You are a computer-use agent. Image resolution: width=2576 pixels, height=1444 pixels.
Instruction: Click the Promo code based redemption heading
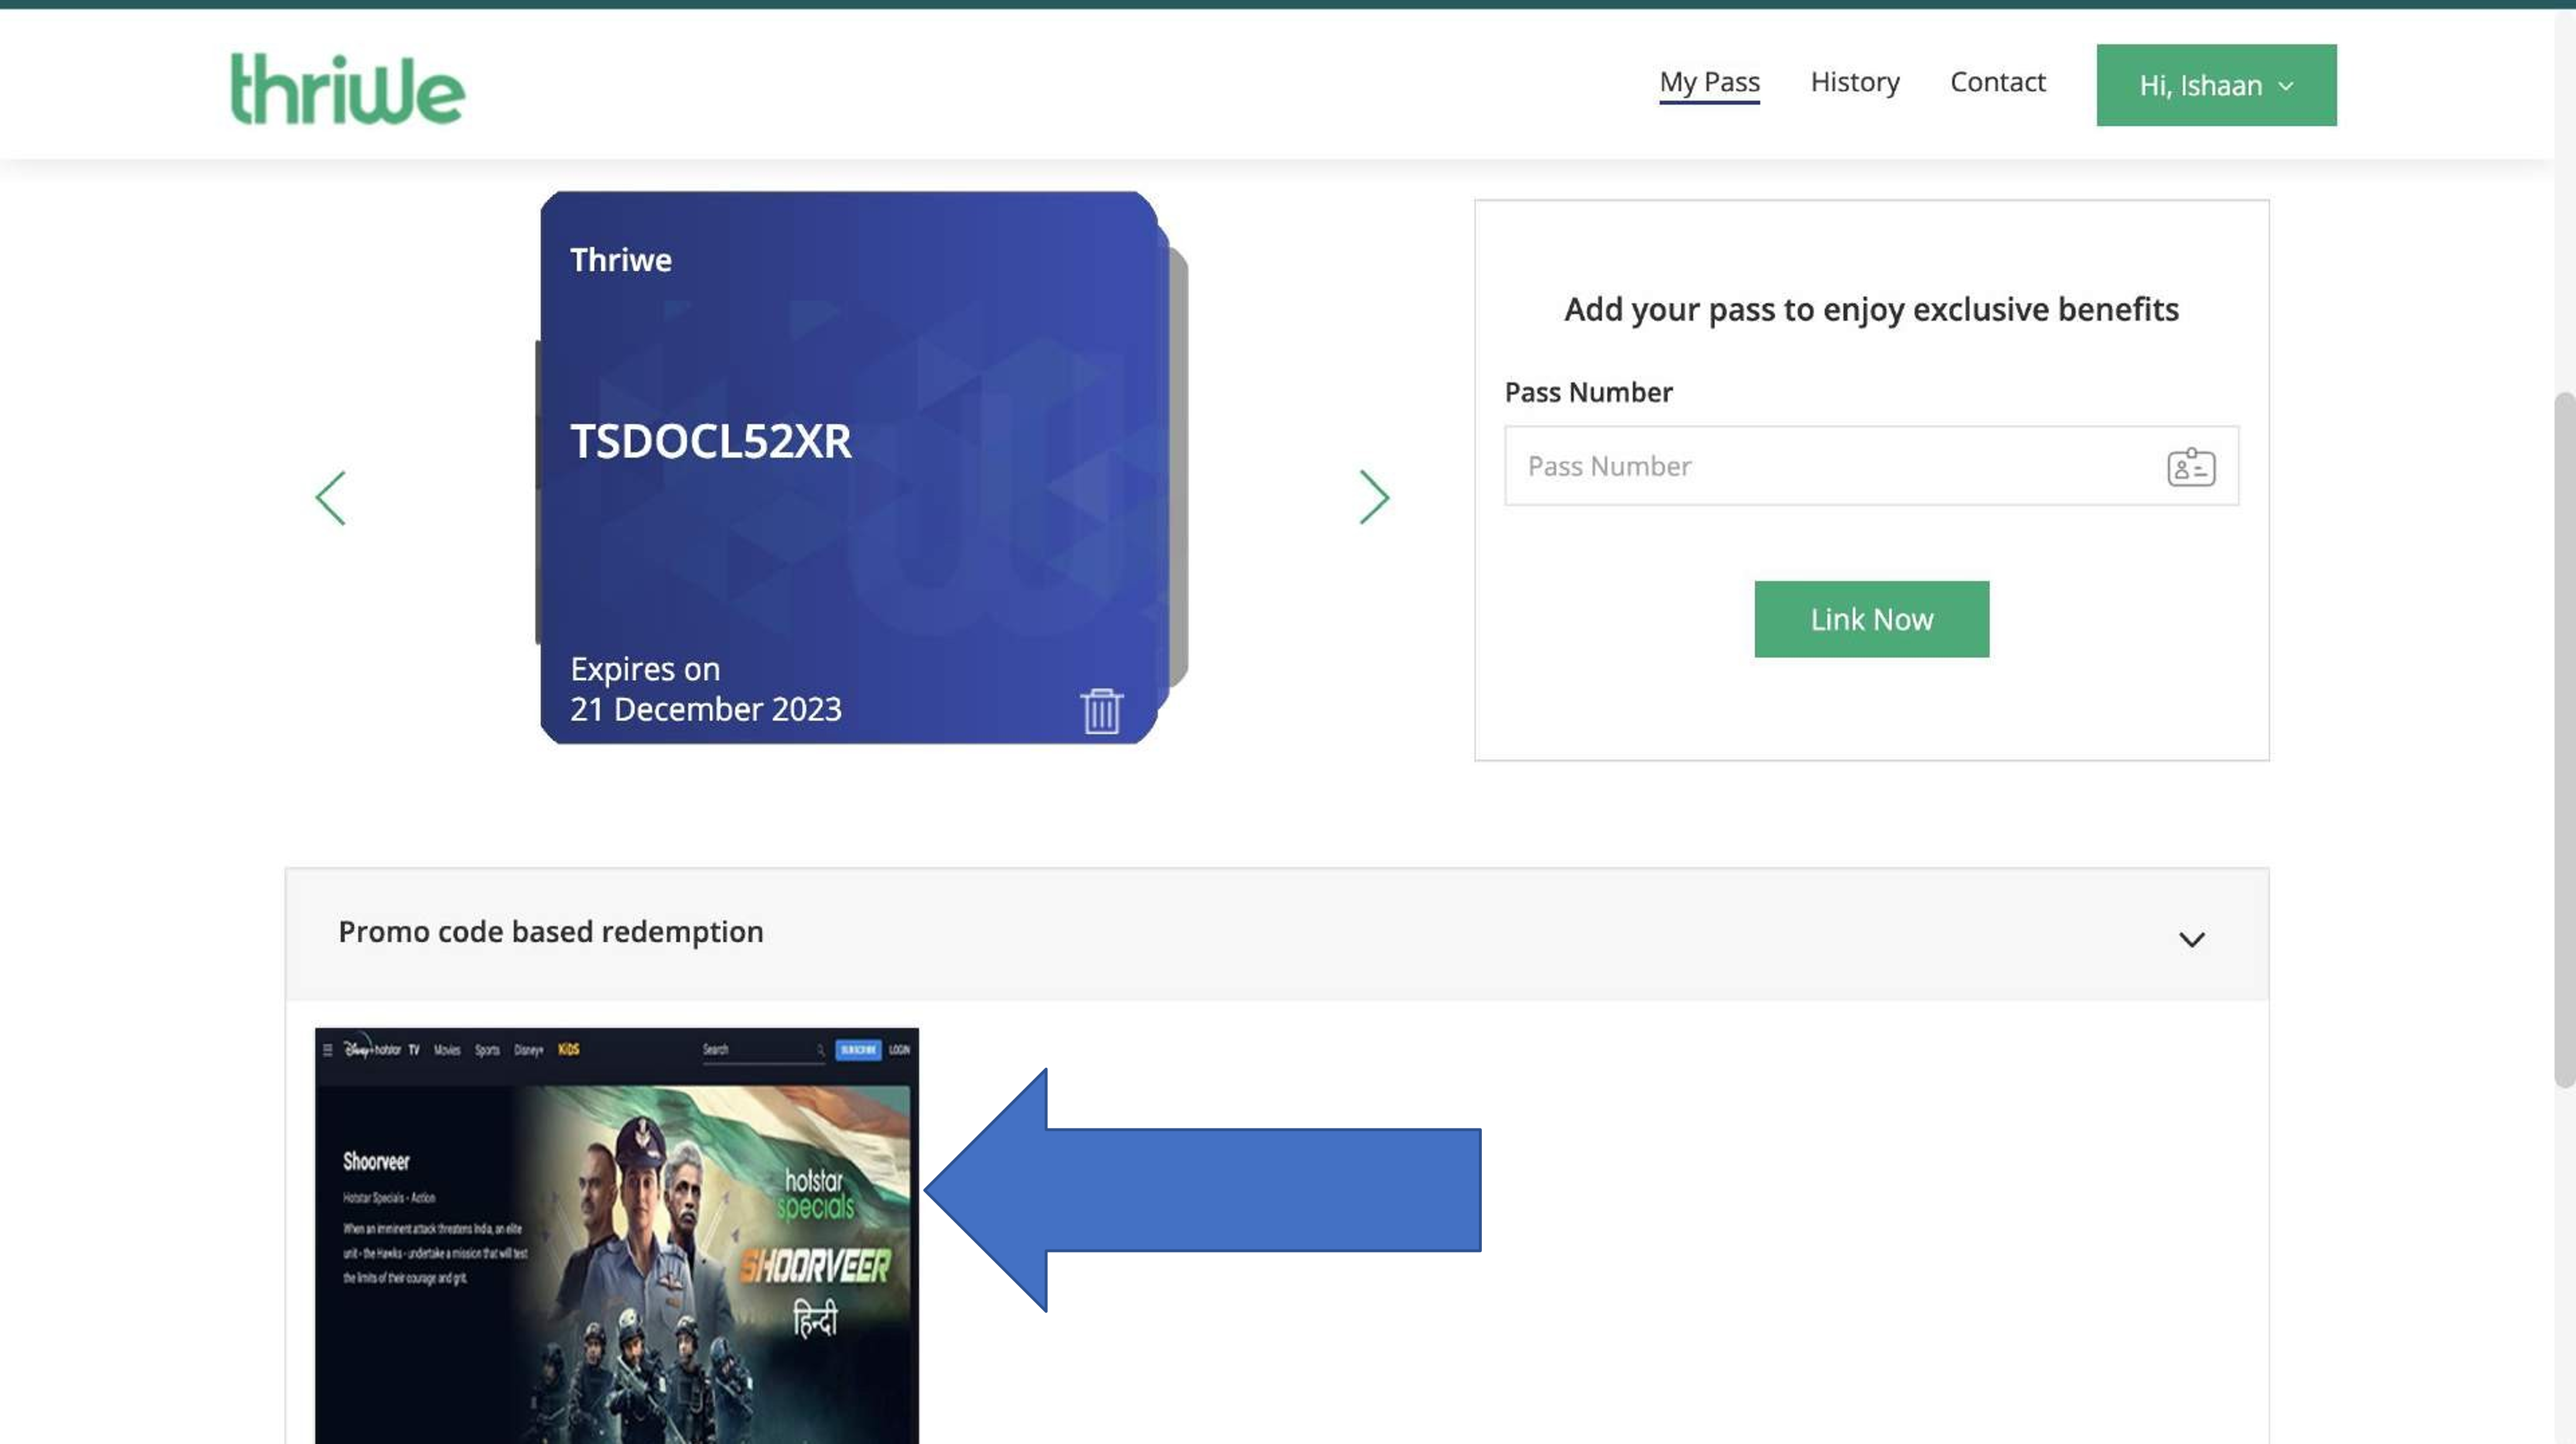(x=551, y=932)
